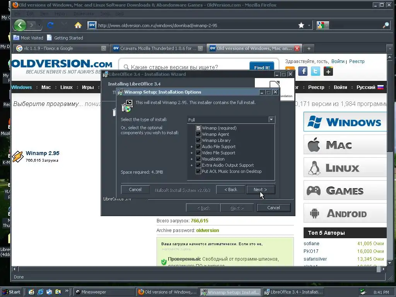Click vertical scrollbar up arrow
This screenshot has width=396, height=297.
[x=389, y=57]
